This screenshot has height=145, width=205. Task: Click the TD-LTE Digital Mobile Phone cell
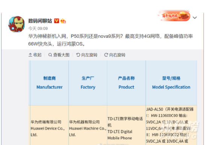tap(126, 128)
